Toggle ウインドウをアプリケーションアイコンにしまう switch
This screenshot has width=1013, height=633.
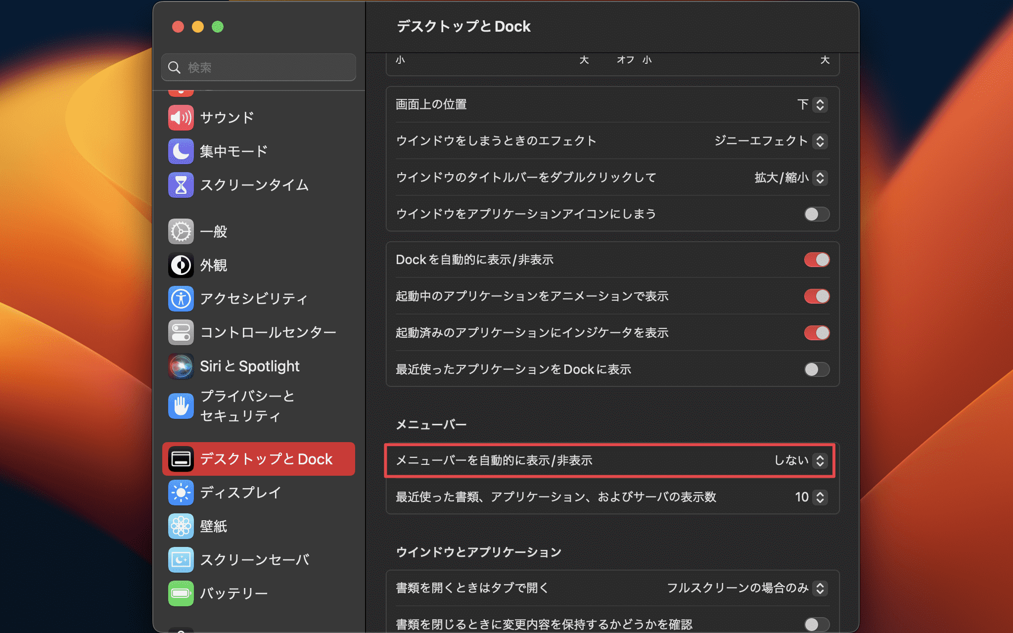coord(817,214)
